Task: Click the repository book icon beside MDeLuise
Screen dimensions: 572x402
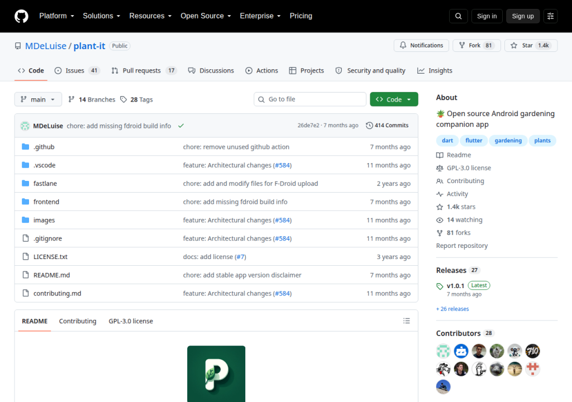Action: coord(18,46)
